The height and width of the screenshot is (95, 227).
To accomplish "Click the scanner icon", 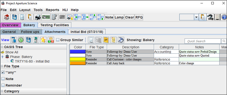I will [x=121, y=40].
